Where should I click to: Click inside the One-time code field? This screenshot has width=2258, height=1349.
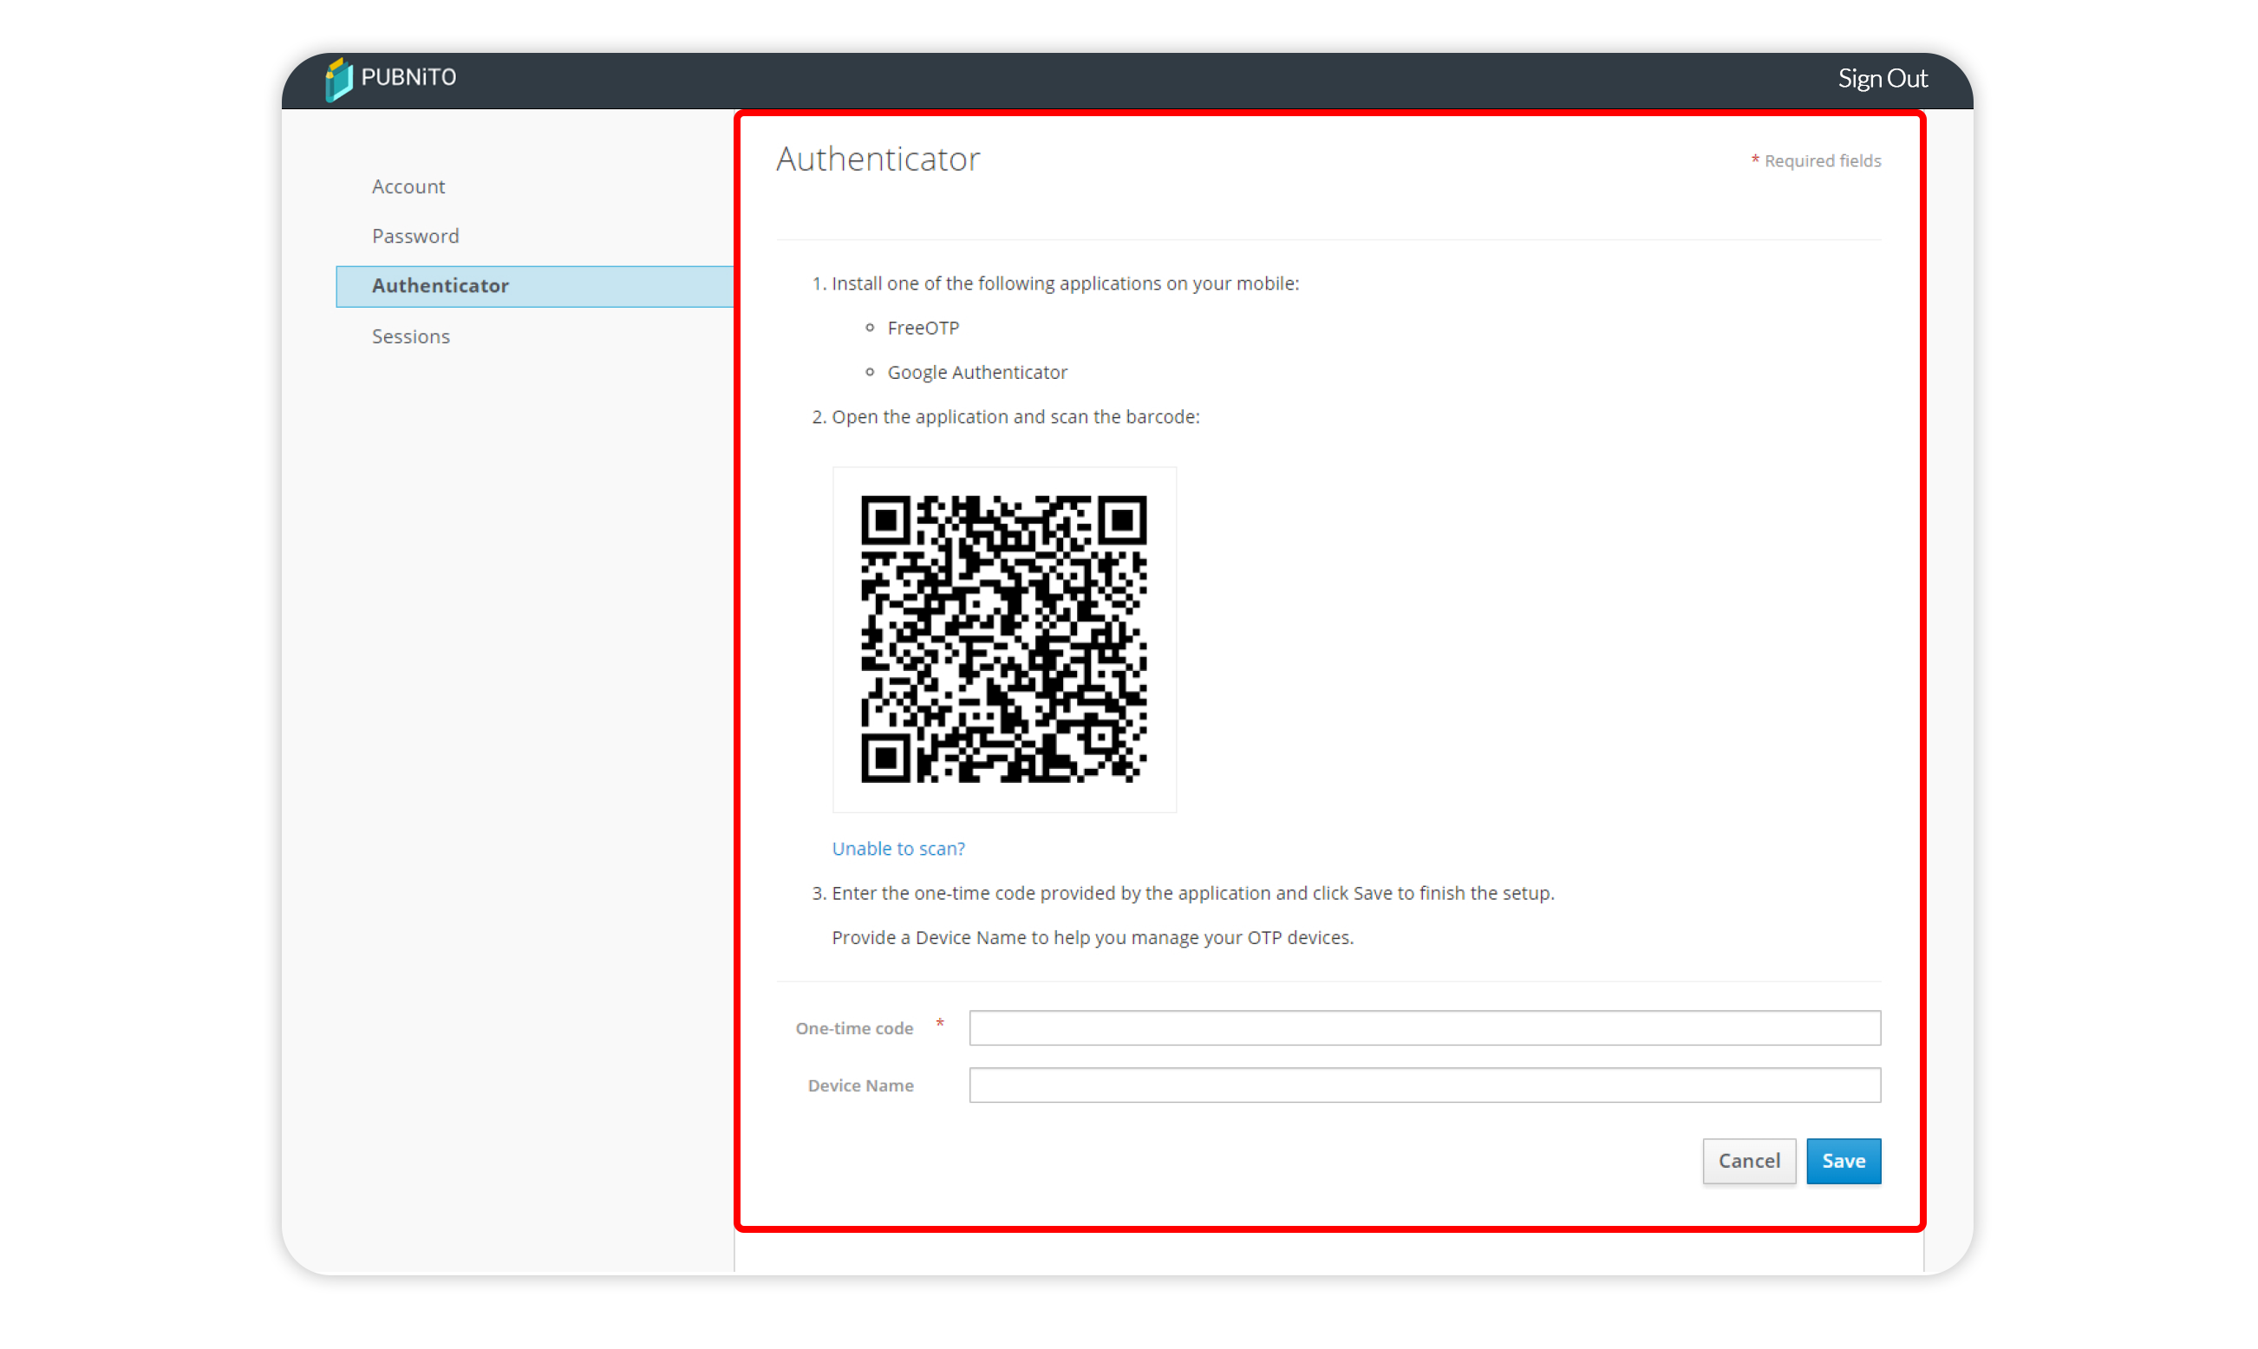[x=1424, y=1027]
